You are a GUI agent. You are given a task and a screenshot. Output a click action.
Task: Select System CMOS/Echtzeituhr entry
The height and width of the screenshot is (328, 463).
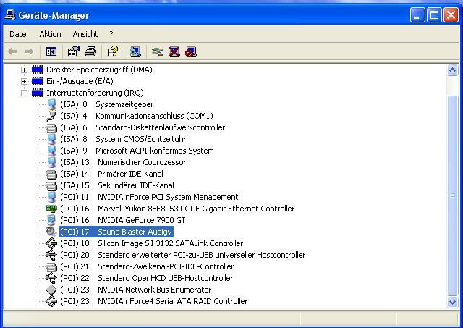tap(123, 139)
